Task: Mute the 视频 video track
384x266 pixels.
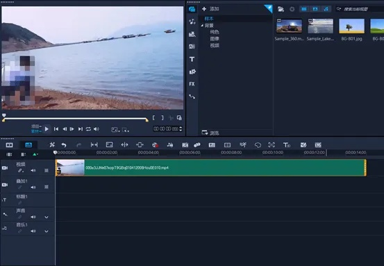Action: (x=33, y=170)
